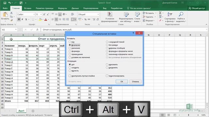This screenshot has width=209, height=117.
Task: Open the 'Формат' cells dropdown
Action: tap(154, 20)
